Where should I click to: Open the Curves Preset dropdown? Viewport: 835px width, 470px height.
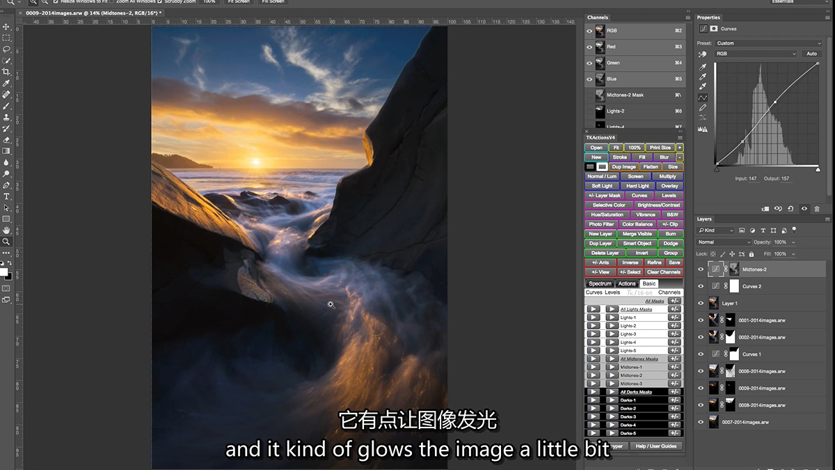click(x=769, y=43)
